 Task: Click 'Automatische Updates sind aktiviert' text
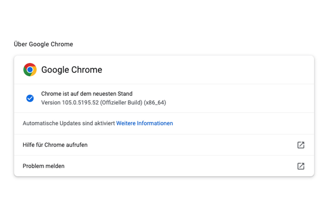[x=69, y=123]
